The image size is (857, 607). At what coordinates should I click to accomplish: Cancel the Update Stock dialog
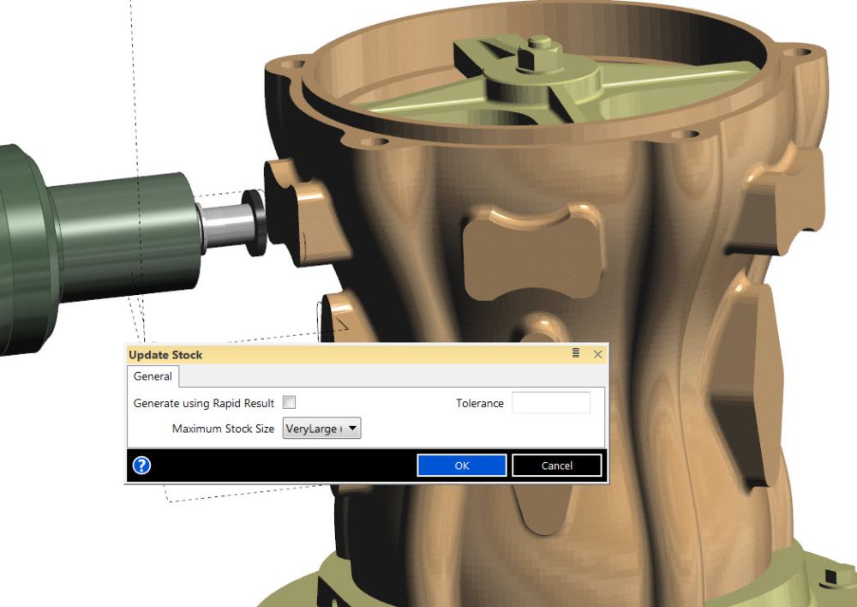(556, 466)
